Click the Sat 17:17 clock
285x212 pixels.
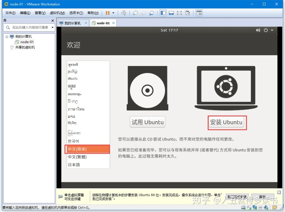(169, 30)
